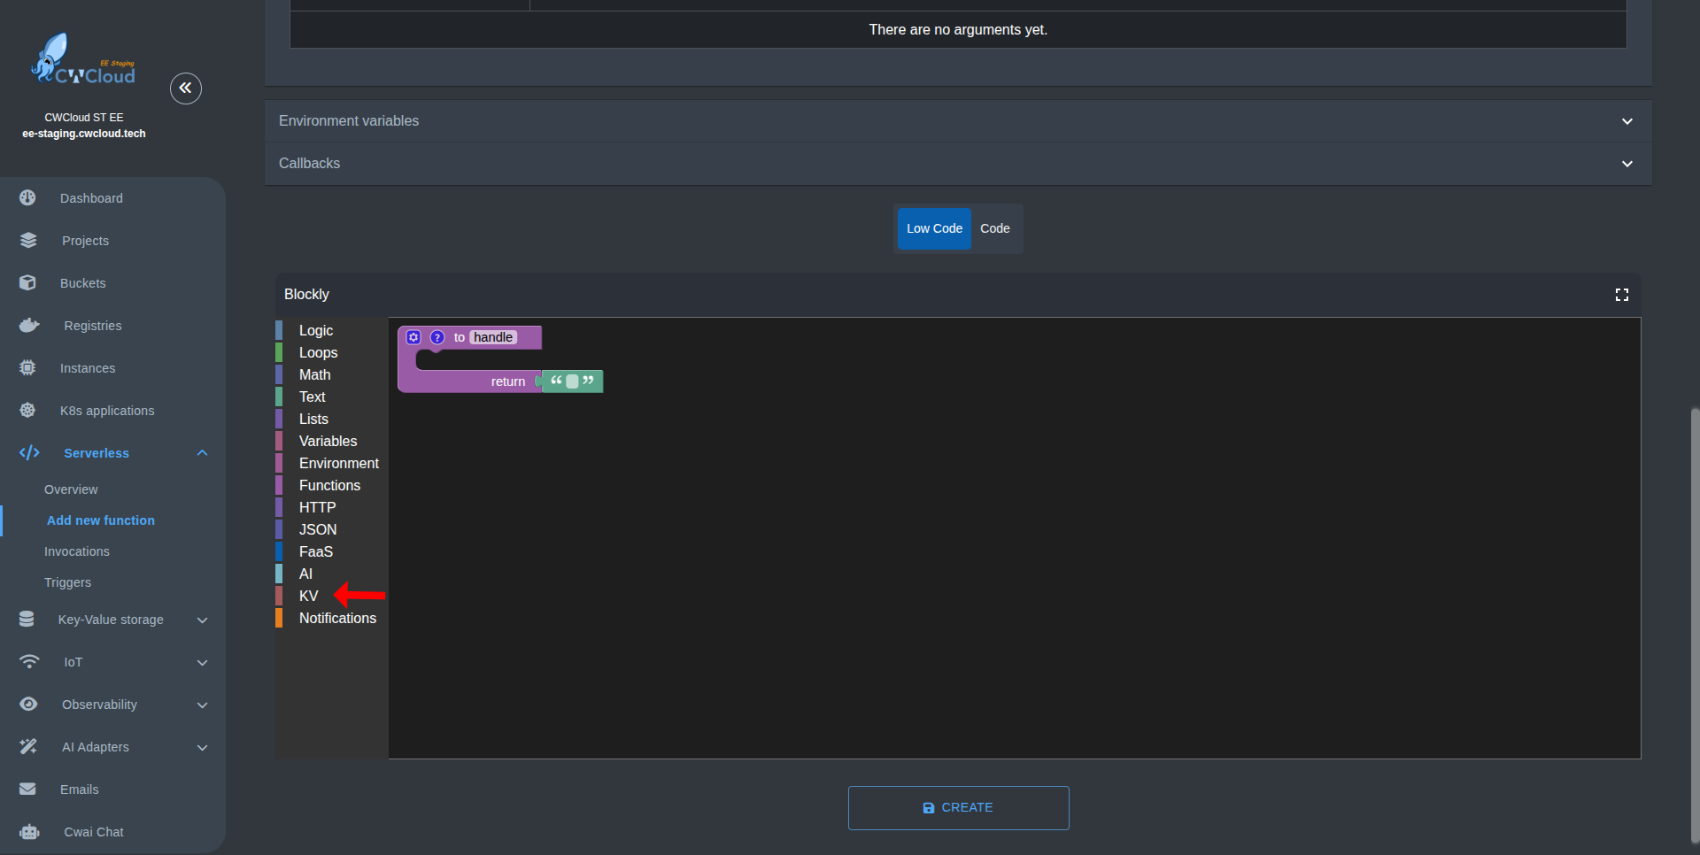Click the Buckets cube icon
This screenshot has width=1700, height=855.
coord(28,282)
